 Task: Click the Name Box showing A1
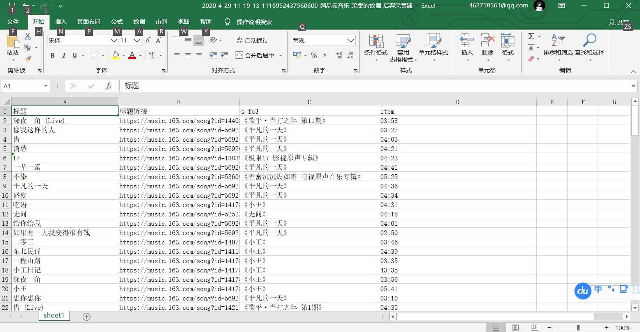click(x=25, y=86)
